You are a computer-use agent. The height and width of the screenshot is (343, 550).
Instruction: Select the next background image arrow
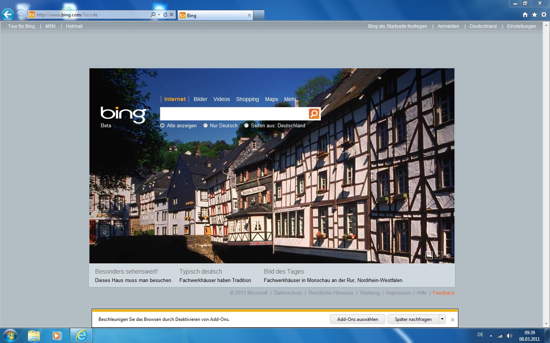pos(438,255)
